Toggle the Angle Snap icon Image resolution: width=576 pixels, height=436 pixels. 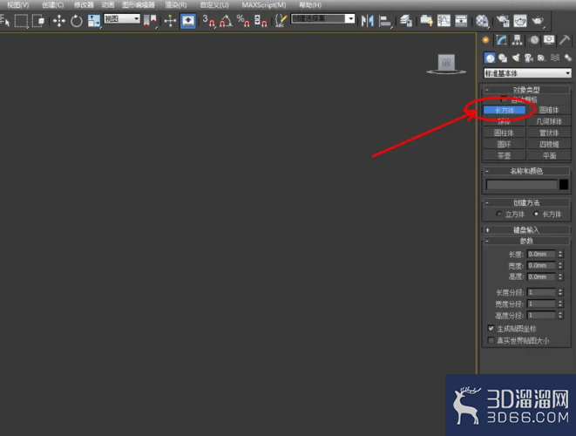click(x=226, y=21)
